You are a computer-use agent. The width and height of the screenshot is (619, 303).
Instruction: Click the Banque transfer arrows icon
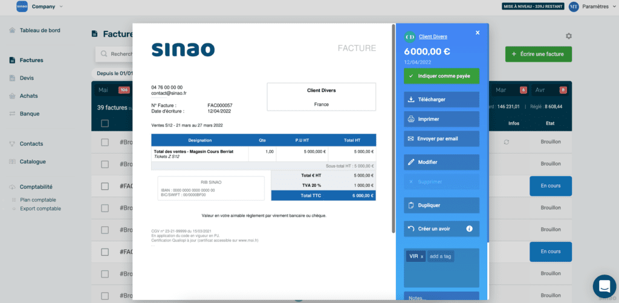pyautogui.click(x=12, y=113)
